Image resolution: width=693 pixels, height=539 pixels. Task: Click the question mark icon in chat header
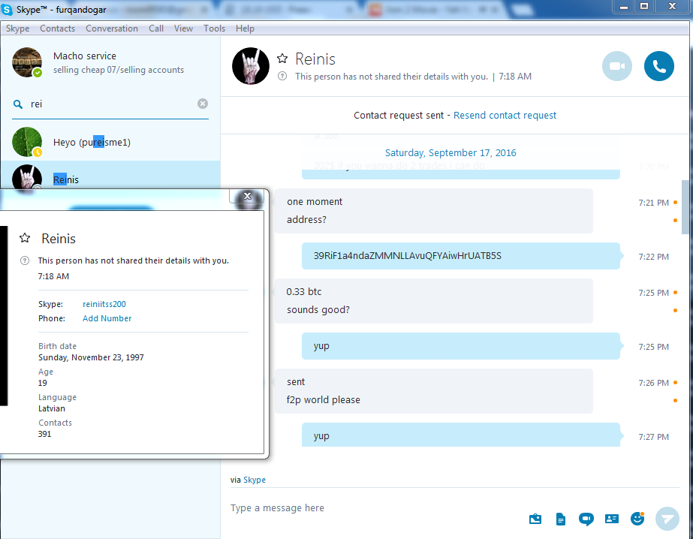click(x=282, y=76)
